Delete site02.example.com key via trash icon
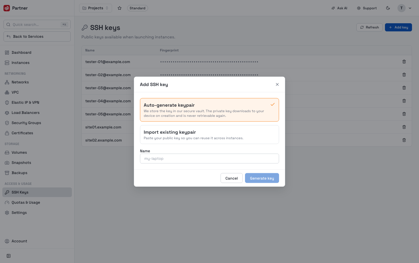This screenshot has height=263, width=419. pyautogui.click(x=404, y=140)
